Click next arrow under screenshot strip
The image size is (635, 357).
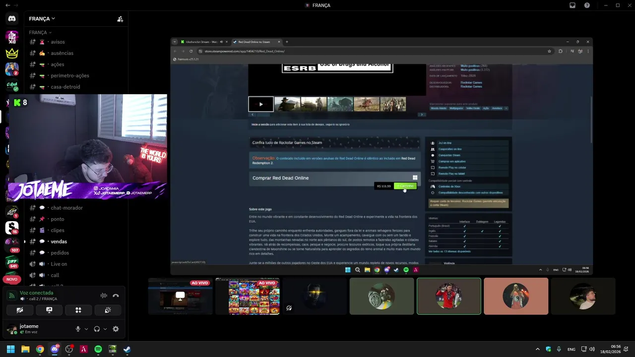(422, 115)
